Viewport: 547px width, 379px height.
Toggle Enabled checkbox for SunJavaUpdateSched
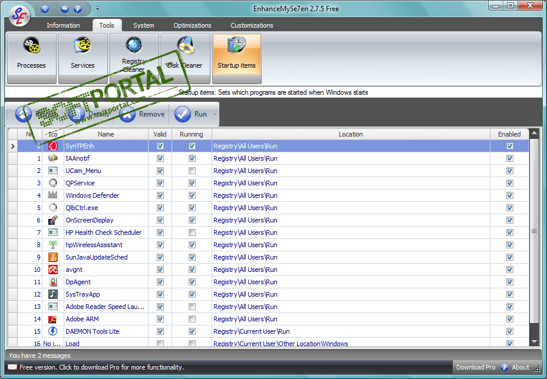[510, 257]
